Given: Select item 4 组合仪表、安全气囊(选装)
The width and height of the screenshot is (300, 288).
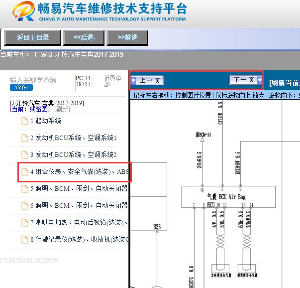Looking at the screenshot, I should [x=80, y=172].
